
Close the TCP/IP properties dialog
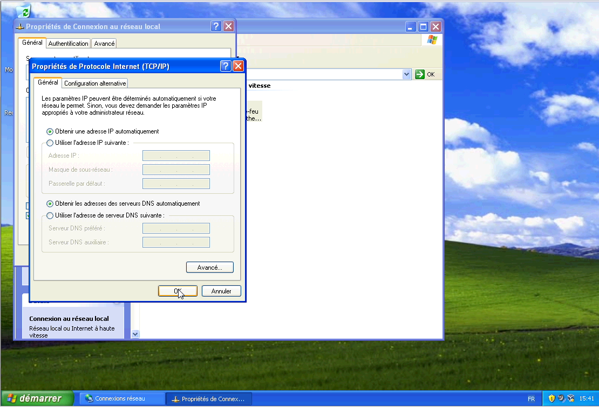click(239, 66)
